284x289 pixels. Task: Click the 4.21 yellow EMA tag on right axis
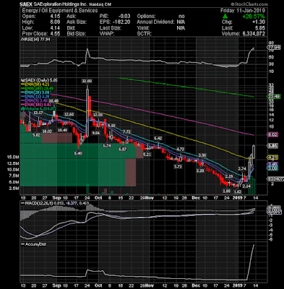pyautogui.click(x=273, y=158)
